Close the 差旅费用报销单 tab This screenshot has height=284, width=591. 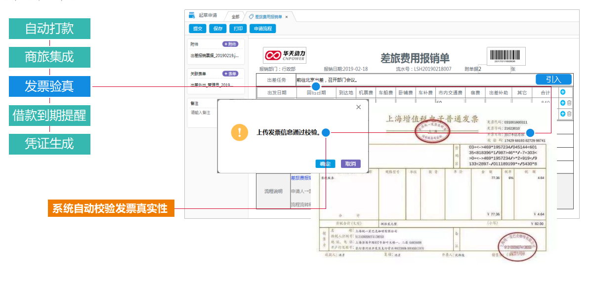point(287,17)
